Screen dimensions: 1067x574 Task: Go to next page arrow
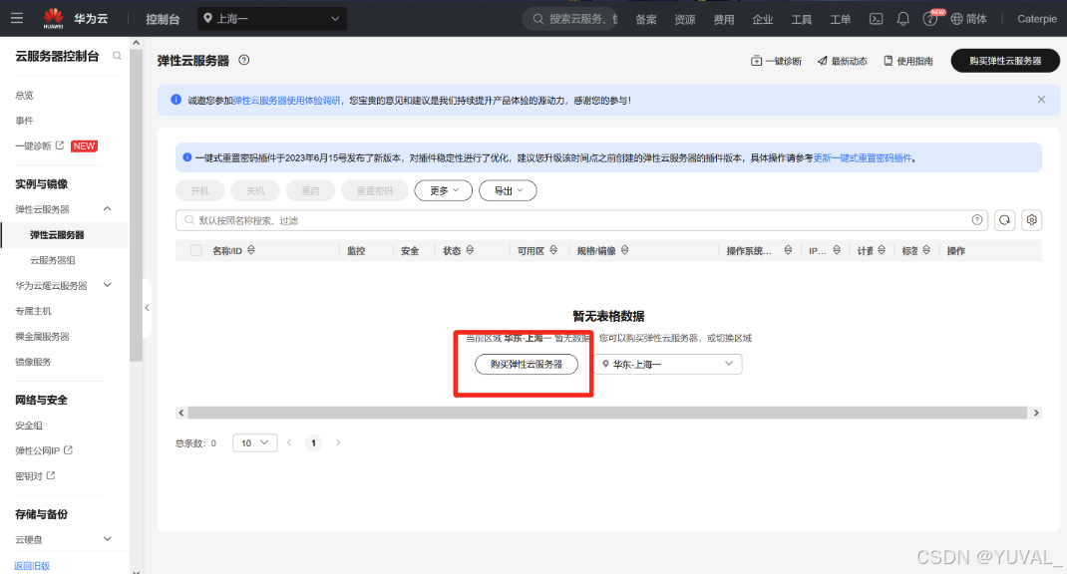tap(337, 442)
